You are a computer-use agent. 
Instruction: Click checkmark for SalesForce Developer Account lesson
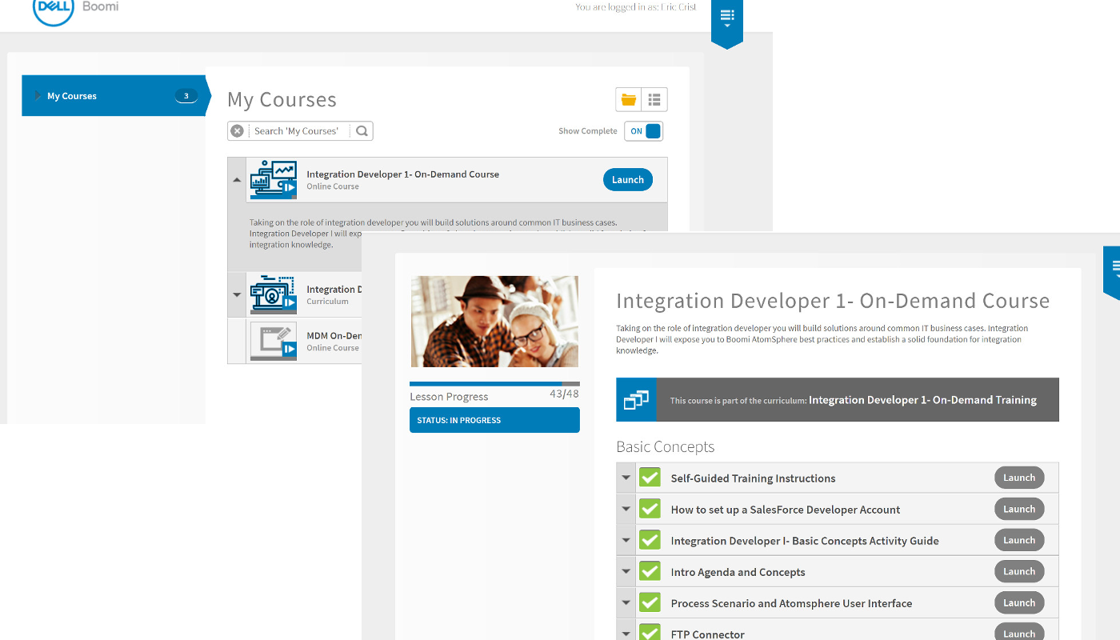click(x=650, y=510)
